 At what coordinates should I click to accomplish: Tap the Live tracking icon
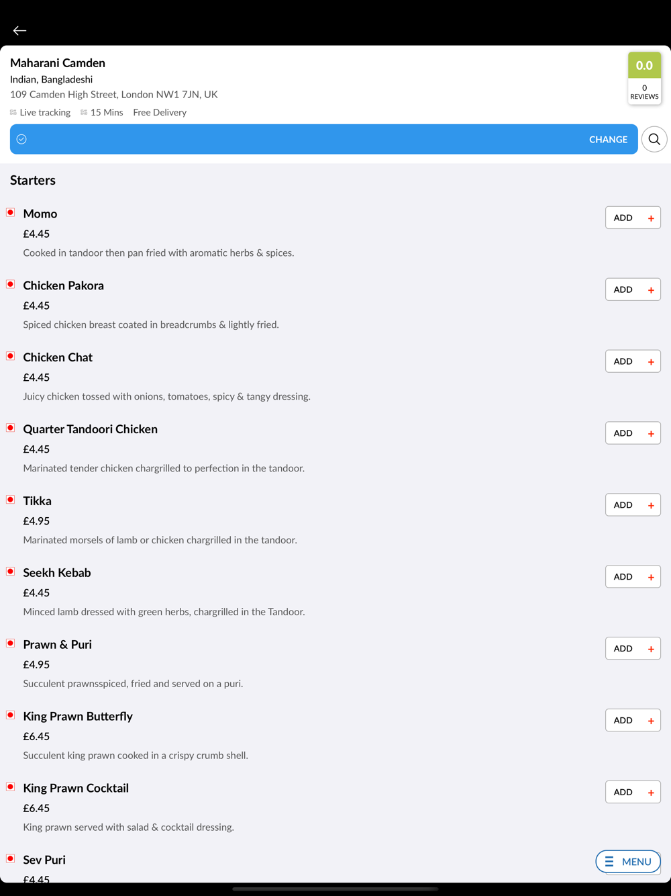pyautogui.click(x=13, y=112)
